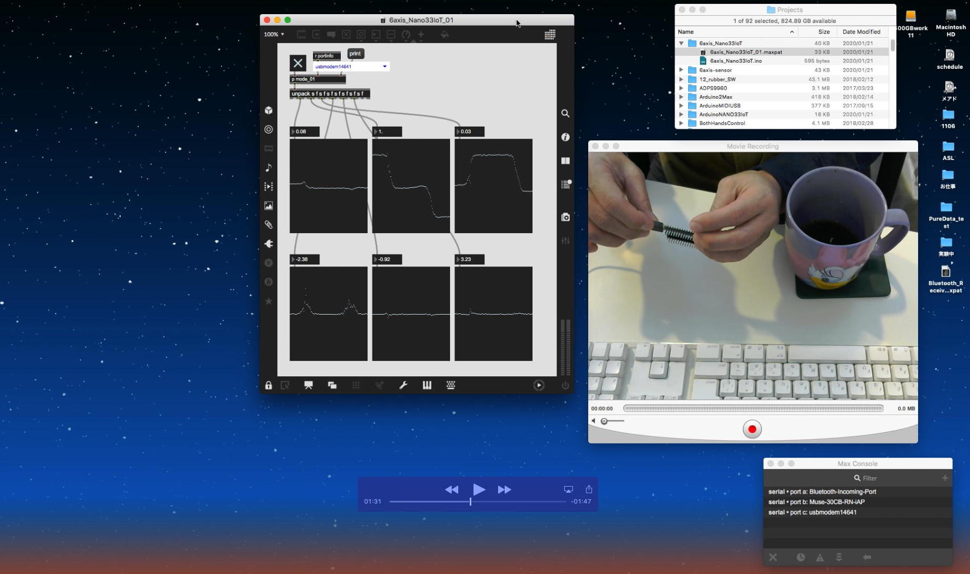
Task: Open the paint bucket format palette
Action: [445, 34]
